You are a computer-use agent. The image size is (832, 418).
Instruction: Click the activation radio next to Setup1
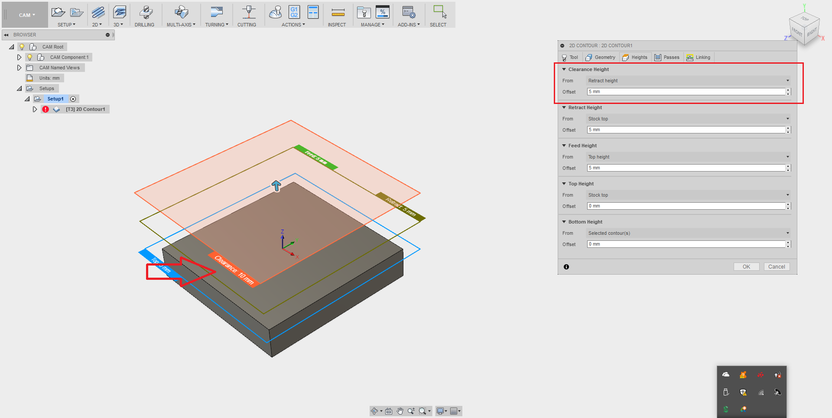pyautogui.click(x=73, y=99)
